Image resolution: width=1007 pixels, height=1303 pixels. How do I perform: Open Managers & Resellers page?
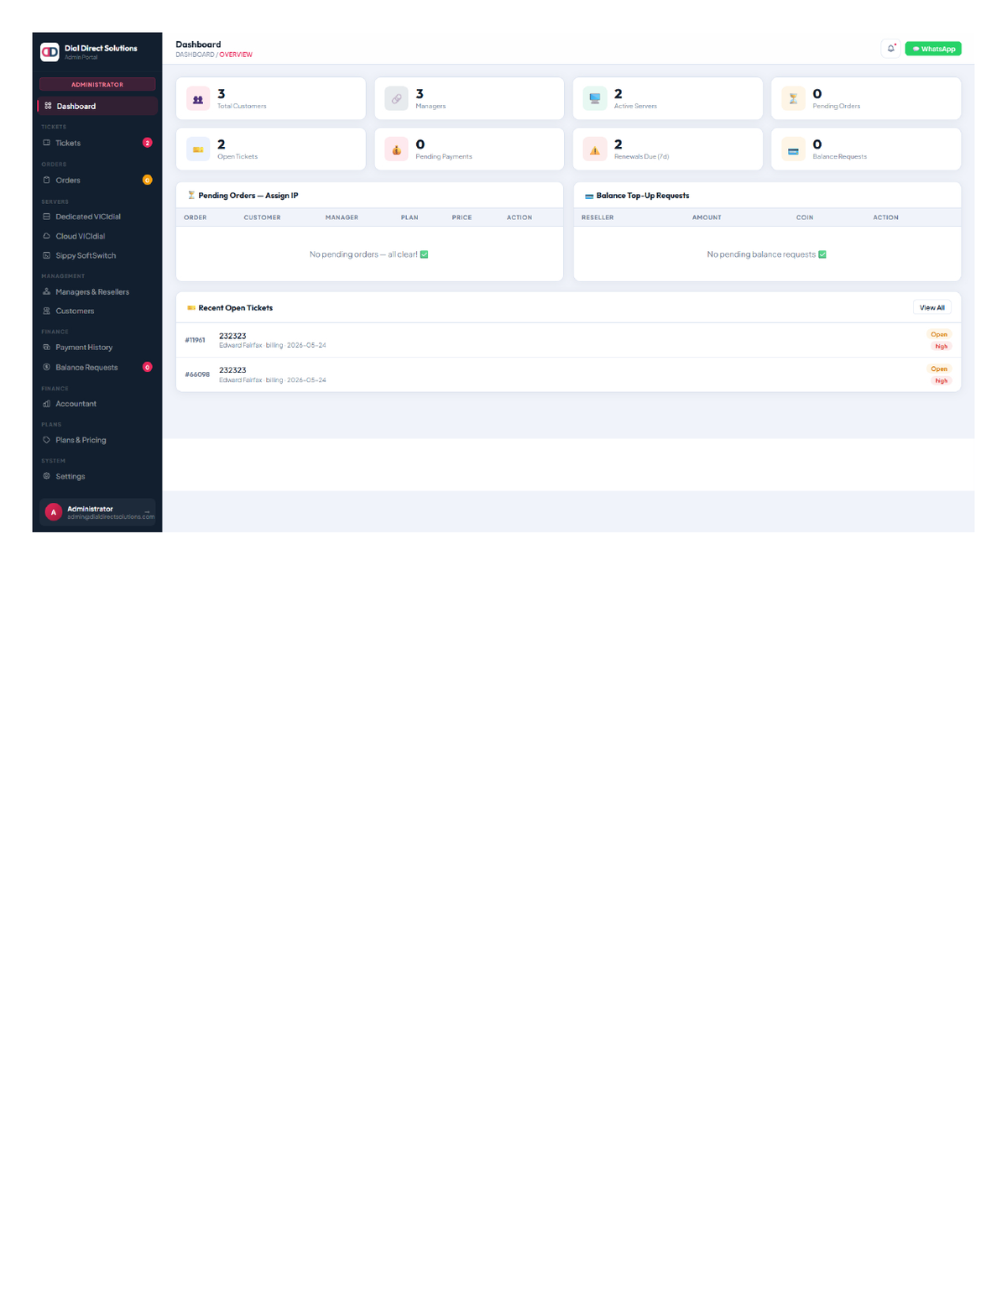pos(97,291)
